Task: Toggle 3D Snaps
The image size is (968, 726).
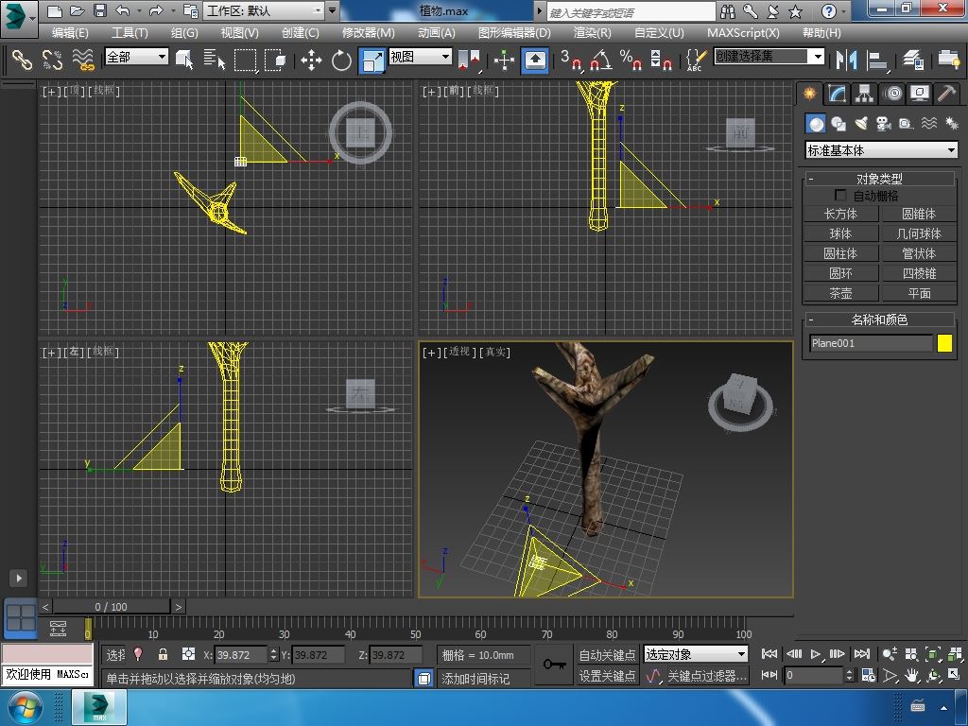Action: [x=572, y=60]
